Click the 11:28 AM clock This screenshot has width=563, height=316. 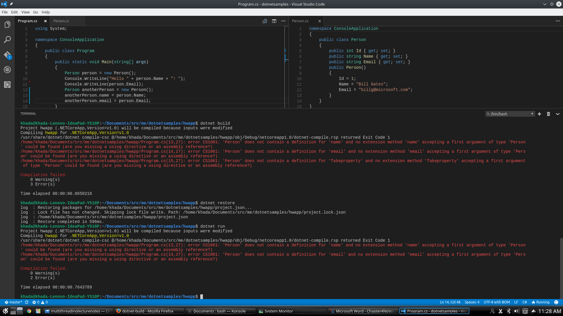[x=550, y=311]
